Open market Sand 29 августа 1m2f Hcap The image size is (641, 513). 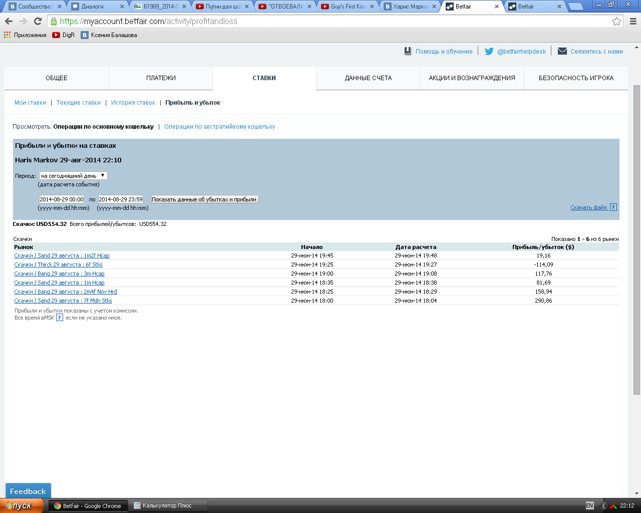(62, 255)
